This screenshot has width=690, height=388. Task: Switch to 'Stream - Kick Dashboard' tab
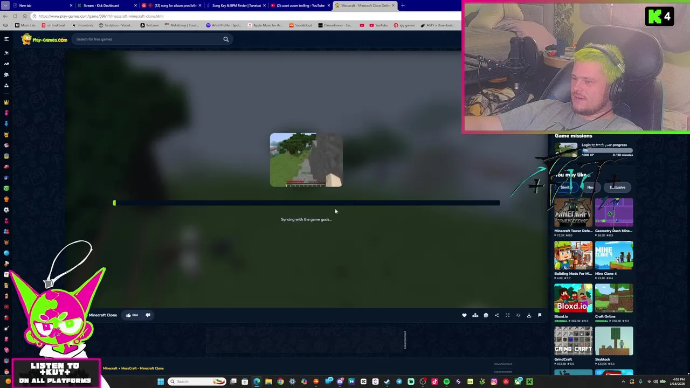point(107,5)
